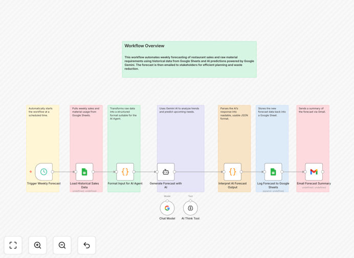Click the note 'Uses Gemini AI to analyze trends'
This screenshot has height=258, width=354.
pyautogui.click(x=179, y=110)
